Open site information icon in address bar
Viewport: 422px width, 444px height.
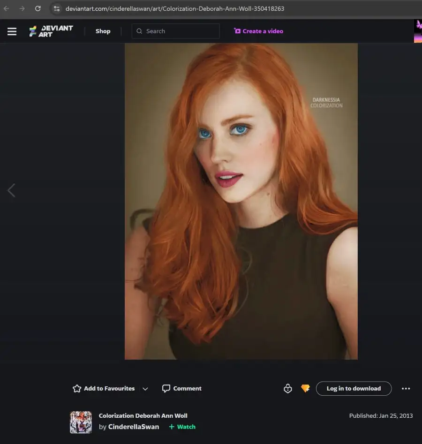point(57,8)
